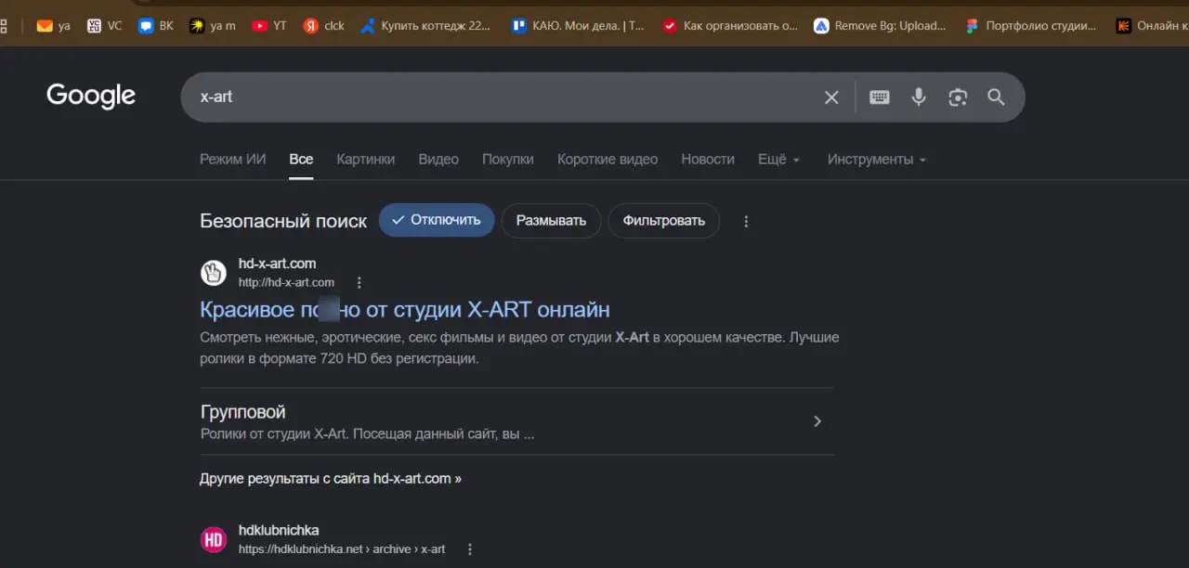Screen dimensions: 1189x568
Task: Open the 'clck' Yandex bookmark
Action: coord(324,26)
